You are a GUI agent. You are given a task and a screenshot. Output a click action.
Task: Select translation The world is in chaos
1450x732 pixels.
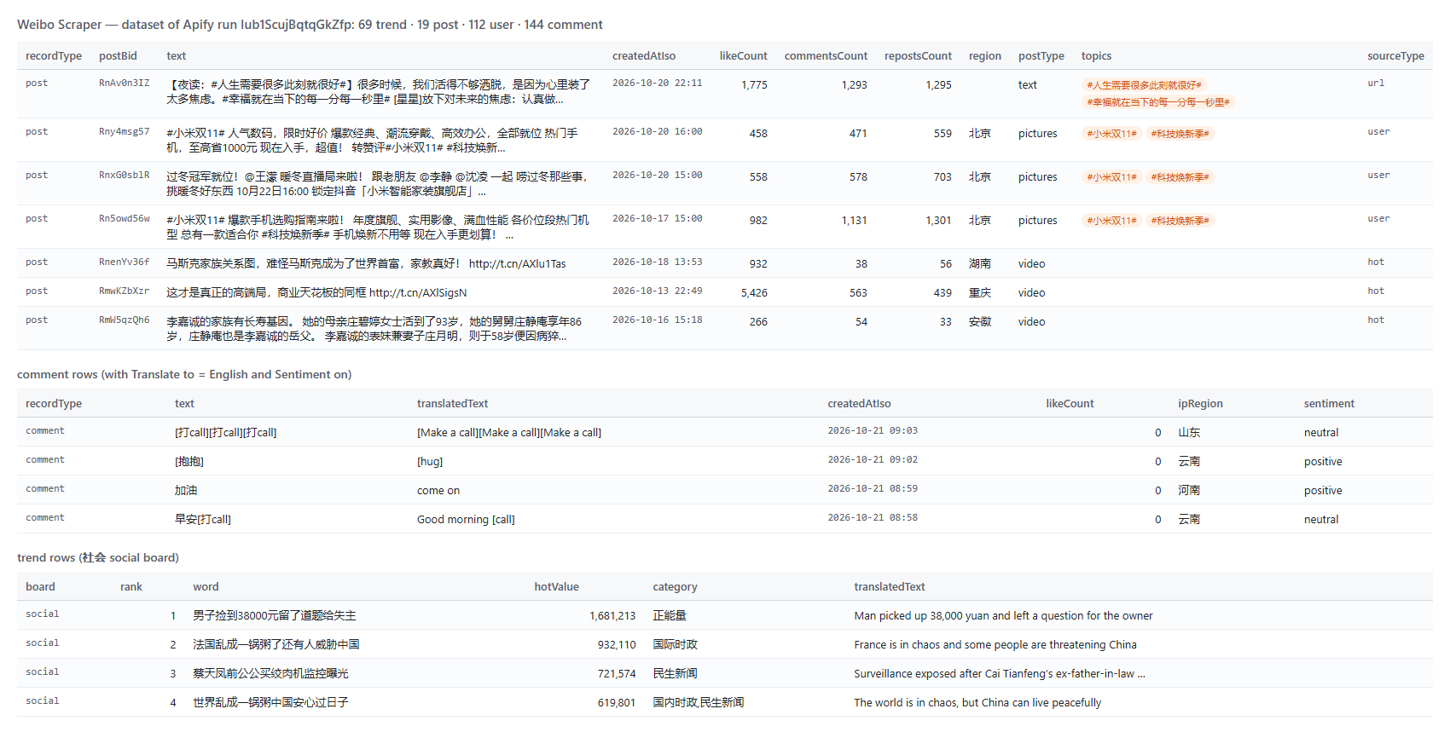click(x=977, y=703)
